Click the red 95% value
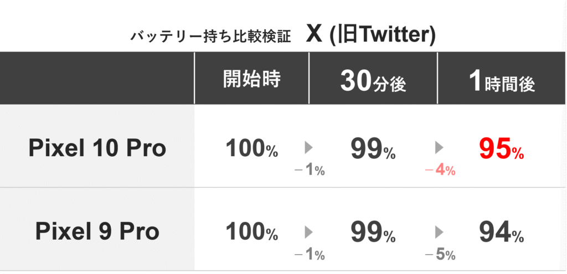This screenshot has width=567, height=274. click(x=501, y=148)
